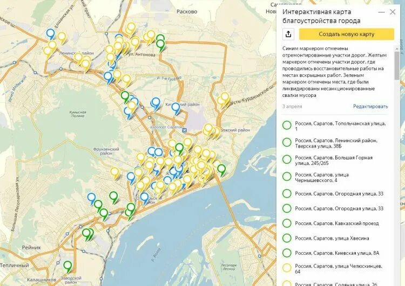The image size is (405, 286).
Task: Click yellow marker near Усть-Курдюмское ш. label
Action: tap(225, 98)
